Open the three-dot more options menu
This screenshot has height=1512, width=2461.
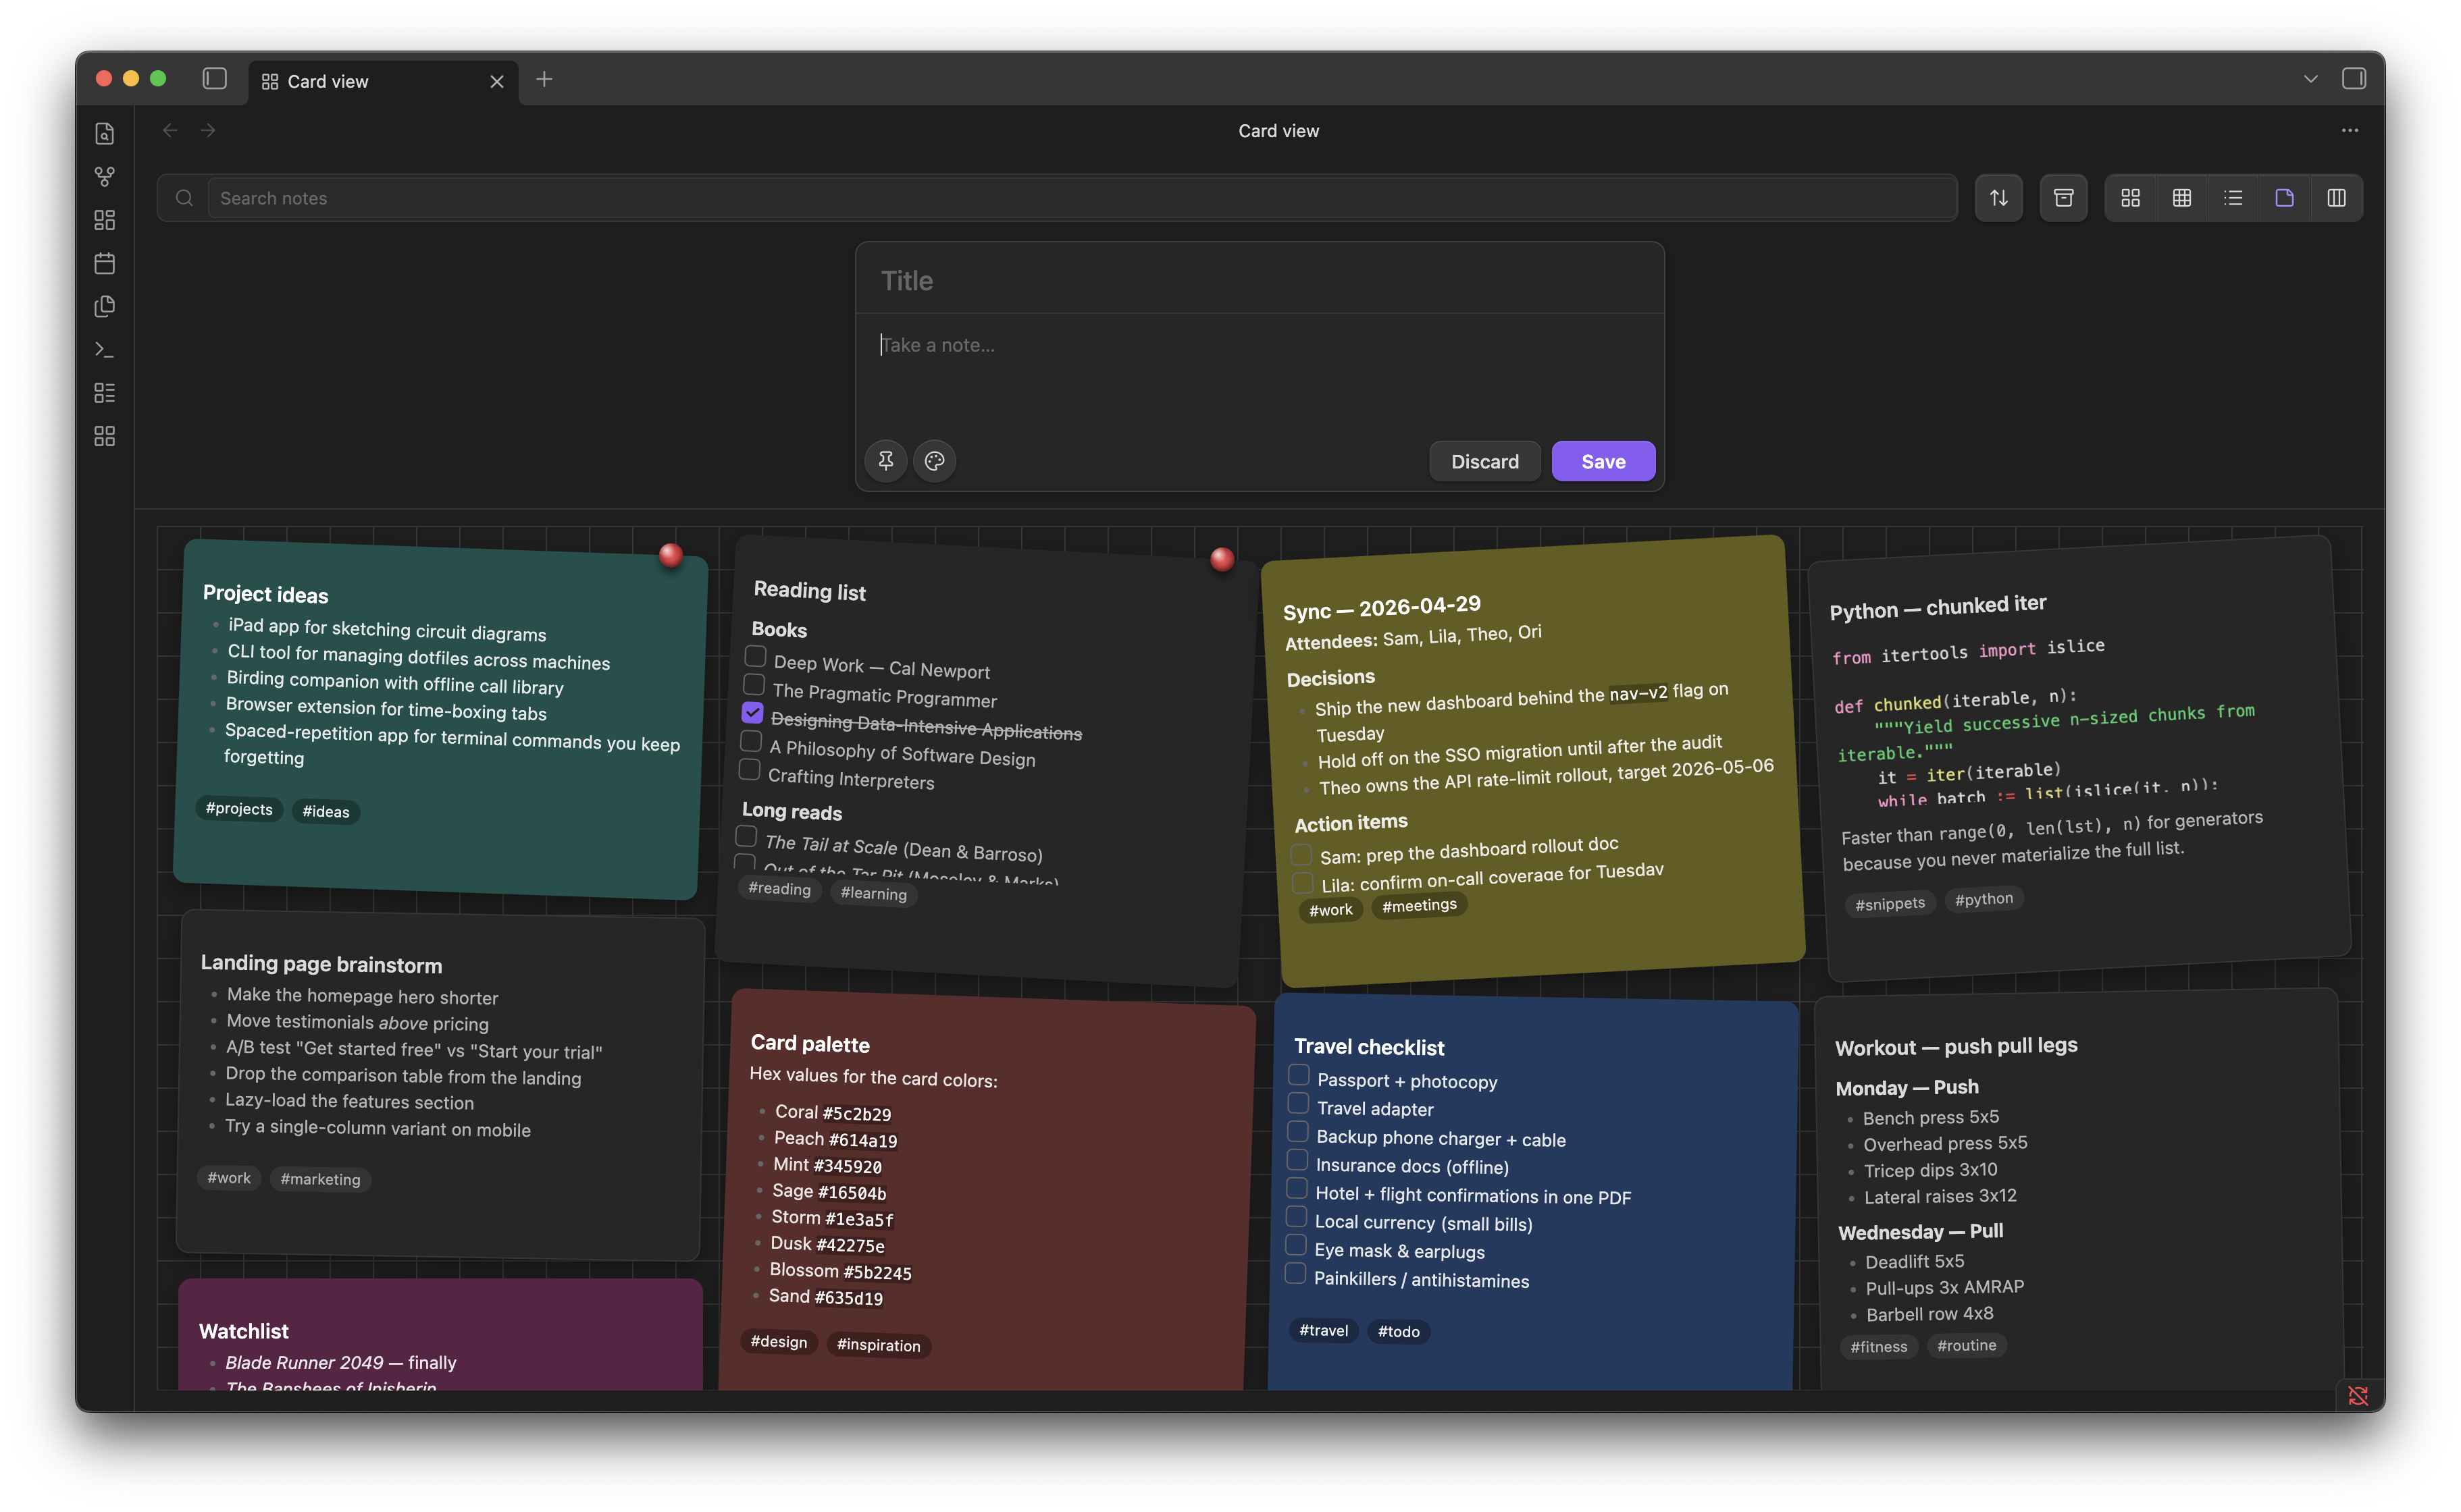[2349, 130]
